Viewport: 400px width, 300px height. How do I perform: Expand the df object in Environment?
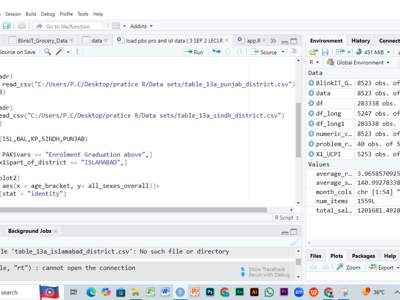(x=311, y=103)
